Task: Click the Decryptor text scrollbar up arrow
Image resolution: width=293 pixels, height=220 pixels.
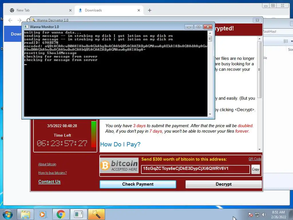Action: [259, 39]
